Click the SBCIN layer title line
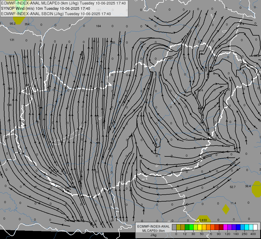261x239 pixels. tap(56, 14)
